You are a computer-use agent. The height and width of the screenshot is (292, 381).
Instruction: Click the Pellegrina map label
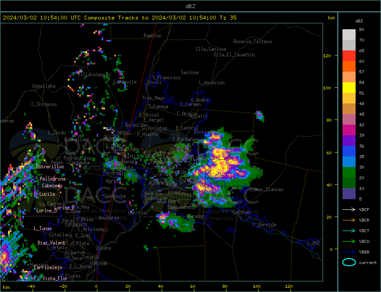(x=52, y=179)
